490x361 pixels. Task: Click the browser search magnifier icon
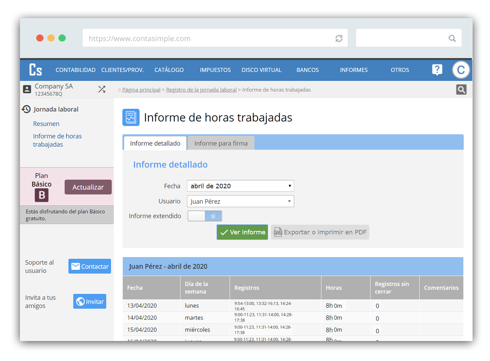pyautogui.click(x=452, y=38)
